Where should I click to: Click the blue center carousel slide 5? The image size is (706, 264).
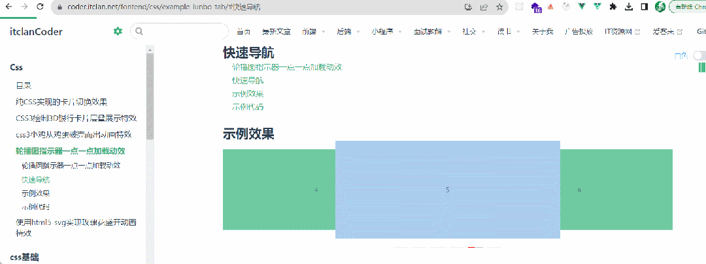pos(448,190)
